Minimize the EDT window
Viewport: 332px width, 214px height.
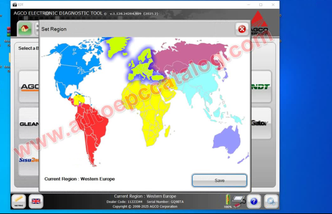click(x=248, y=5)
